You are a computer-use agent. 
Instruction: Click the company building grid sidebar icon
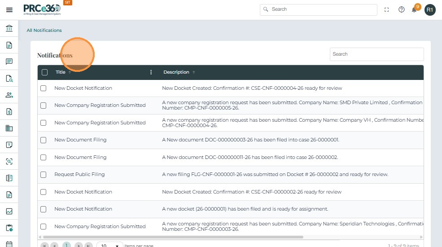tap(9, 128)
